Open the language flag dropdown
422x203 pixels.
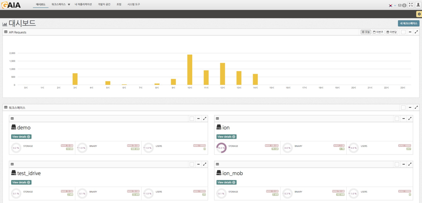point(392,5)
